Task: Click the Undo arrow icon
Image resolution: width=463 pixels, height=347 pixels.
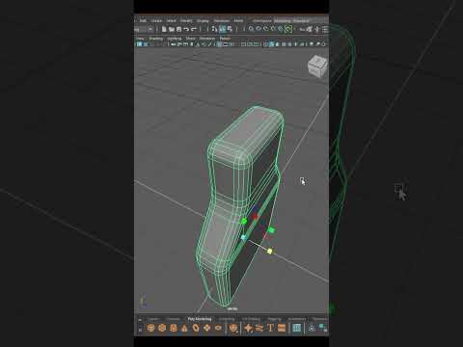Action: 186,29
